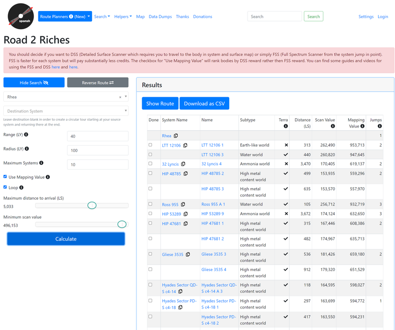Image resolution: width=395 pixels, height=330 pixels.
Task: Uncheck the Loop checkbox
Action: coord(5,187)
